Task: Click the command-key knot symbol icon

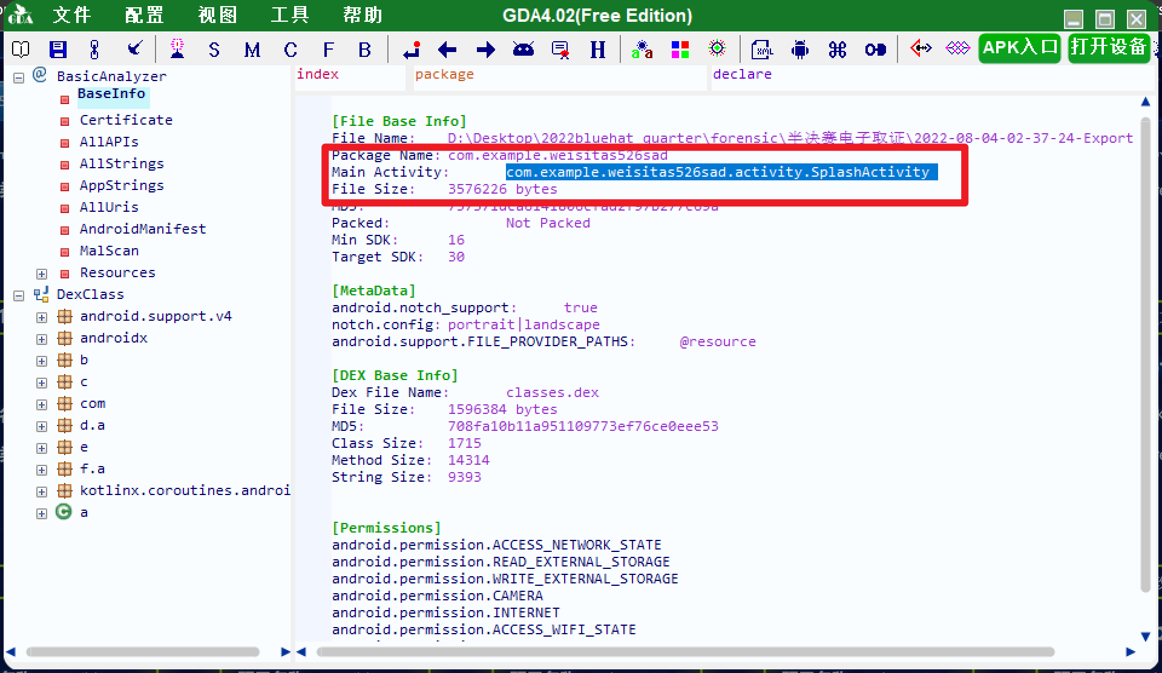Action: click(838, 50)
